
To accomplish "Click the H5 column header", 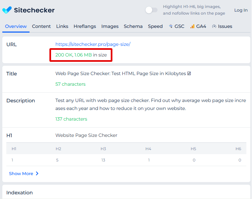I will (193, 149).
